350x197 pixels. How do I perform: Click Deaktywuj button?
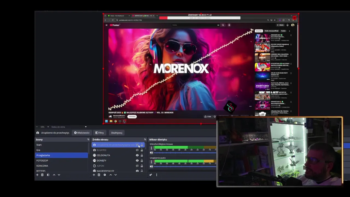[116, 133]
